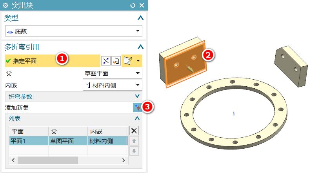This screenshot has width=309, height=173.
Task: Click the gear icon beside 突出块 title
Action: [5, 5]
